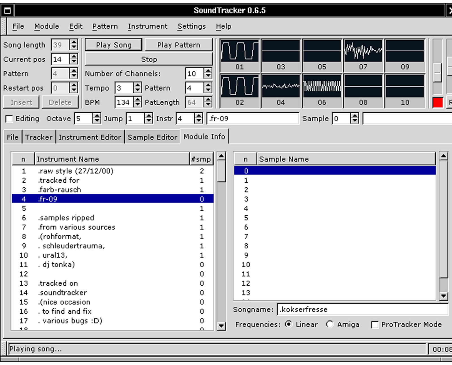Stop playback with Stop button

tap(149, 59)
